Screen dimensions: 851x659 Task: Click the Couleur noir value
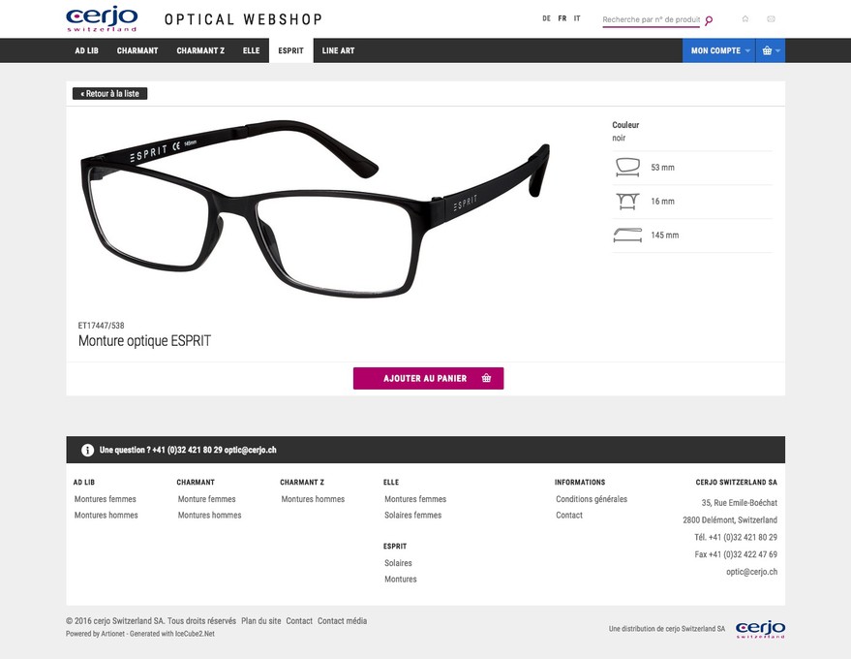point(619,138)
